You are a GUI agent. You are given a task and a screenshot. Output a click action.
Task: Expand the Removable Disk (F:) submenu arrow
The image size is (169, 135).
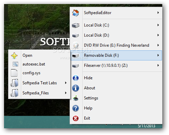pos(158,55)
